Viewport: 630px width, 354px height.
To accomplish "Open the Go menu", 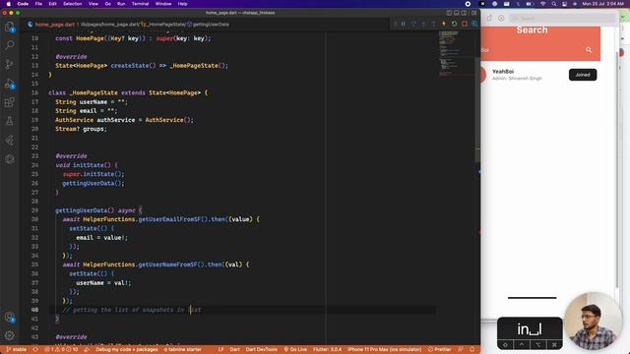I will tap(108, 4).
